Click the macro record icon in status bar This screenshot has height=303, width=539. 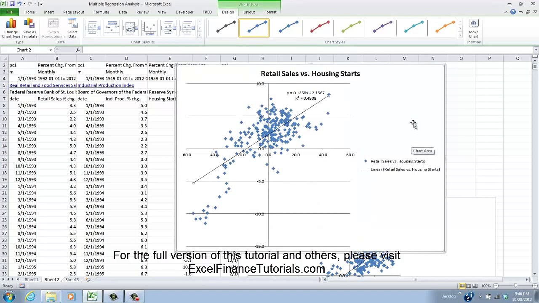pyautogui.click(x=22, y=286)
